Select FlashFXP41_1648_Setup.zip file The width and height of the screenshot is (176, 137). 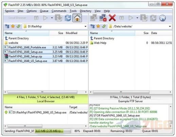point(46,57)
